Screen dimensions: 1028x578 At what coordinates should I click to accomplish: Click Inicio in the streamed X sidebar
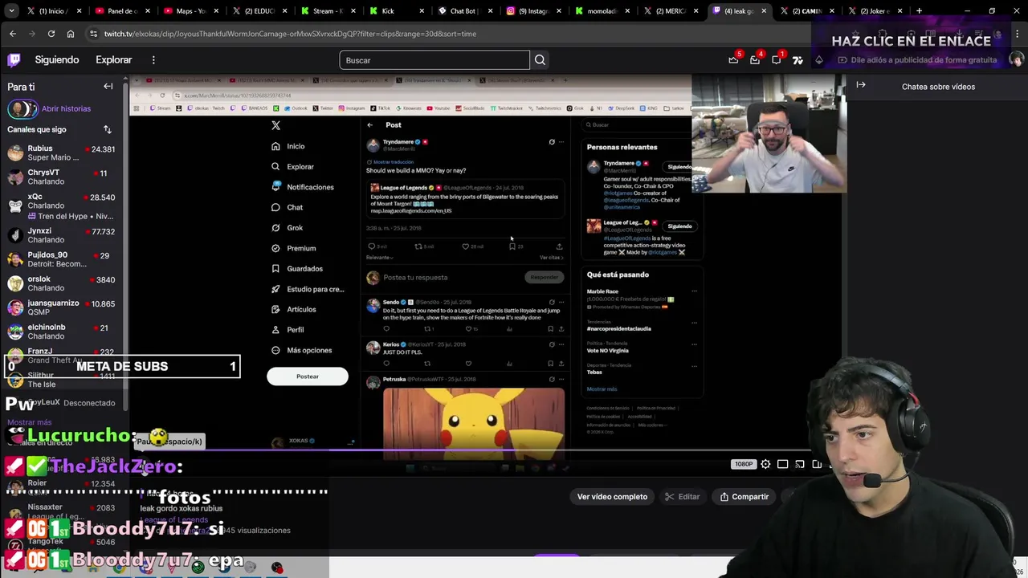[288, 146]
